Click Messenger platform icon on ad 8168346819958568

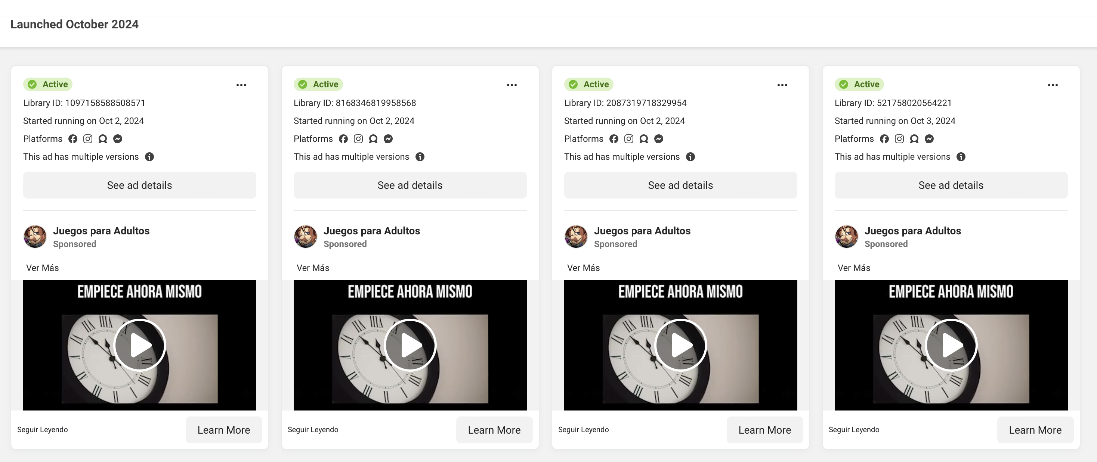point(388,139)
